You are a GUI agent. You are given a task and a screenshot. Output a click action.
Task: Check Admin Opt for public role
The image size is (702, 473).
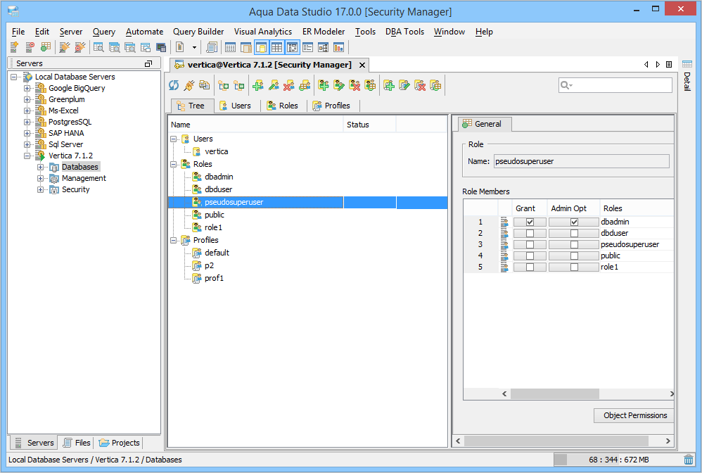(574, 256)
